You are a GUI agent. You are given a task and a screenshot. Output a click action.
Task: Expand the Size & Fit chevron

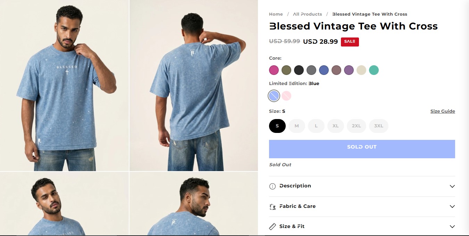[452, 227]
